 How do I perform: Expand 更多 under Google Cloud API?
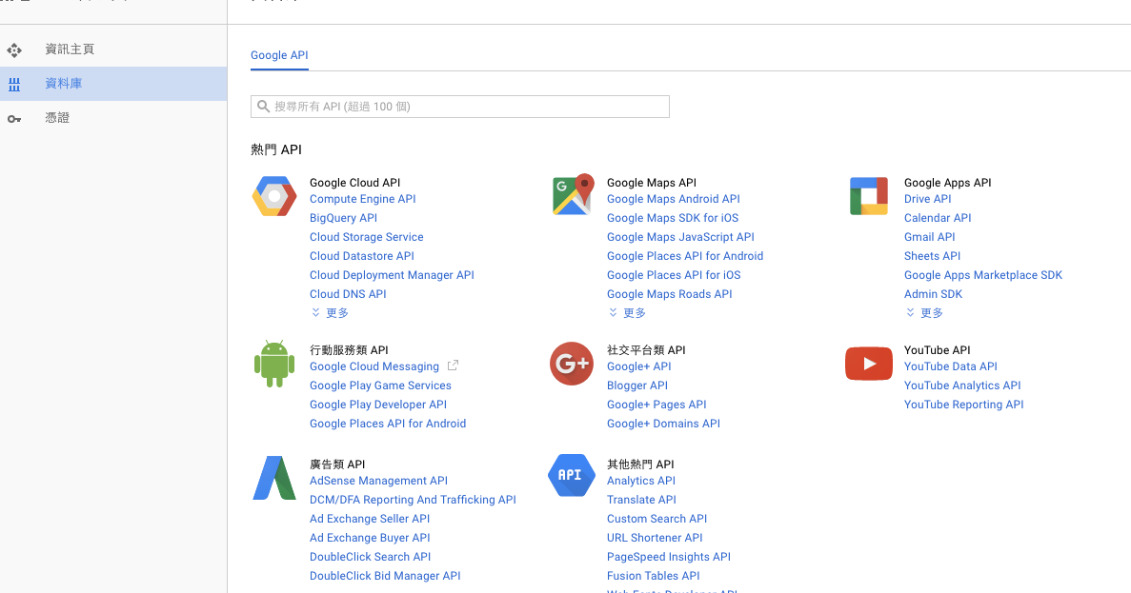(x=330, y=313)
